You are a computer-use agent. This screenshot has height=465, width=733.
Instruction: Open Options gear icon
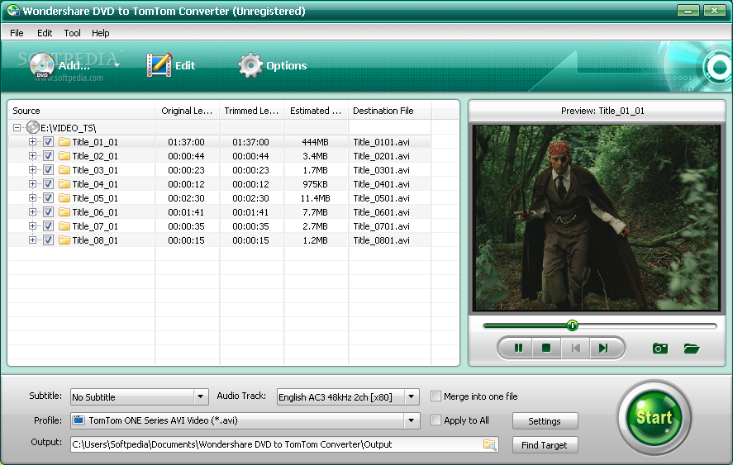pos(250,65)
